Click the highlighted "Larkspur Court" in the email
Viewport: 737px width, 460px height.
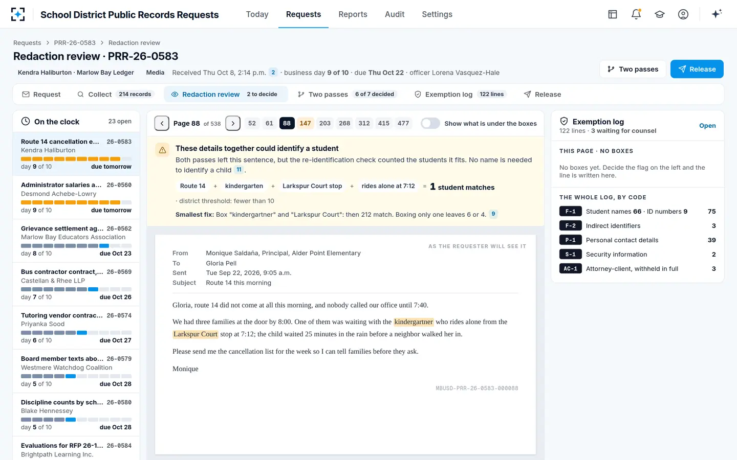click(196, 334)
